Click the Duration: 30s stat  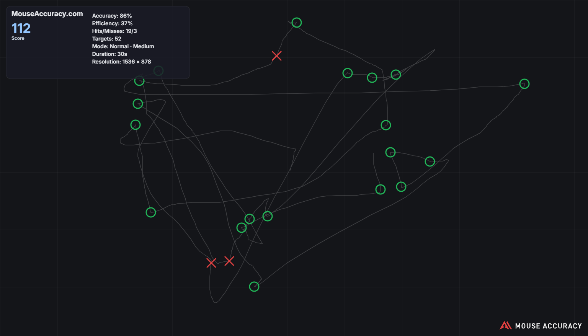109,54
